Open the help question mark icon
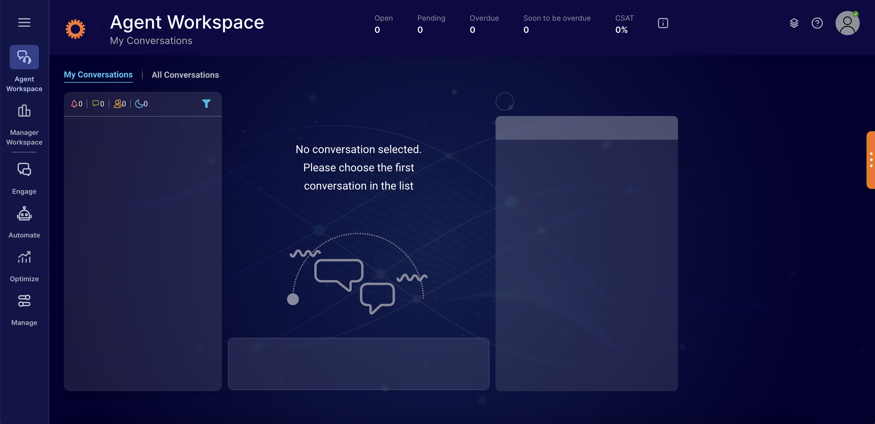The width and height of the screenshot is (875, 424). (817, 23)
